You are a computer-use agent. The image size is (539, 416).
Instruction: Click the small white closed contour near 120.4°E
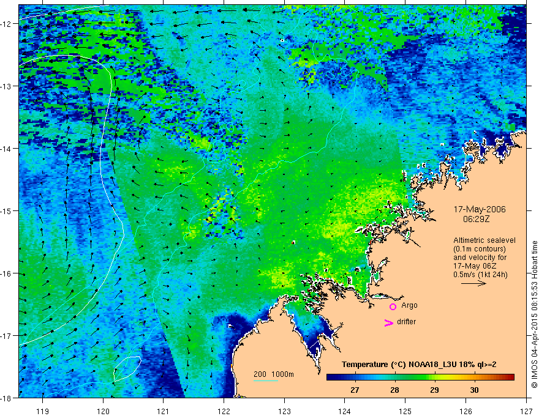click(127, 368)
